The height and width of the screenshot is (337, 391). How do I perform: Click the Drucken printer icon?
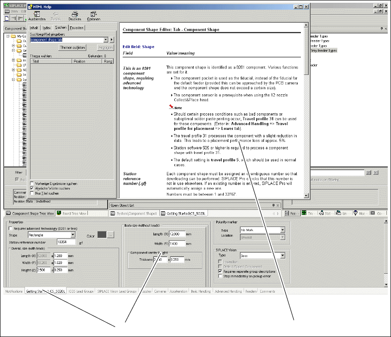(74, 14)
